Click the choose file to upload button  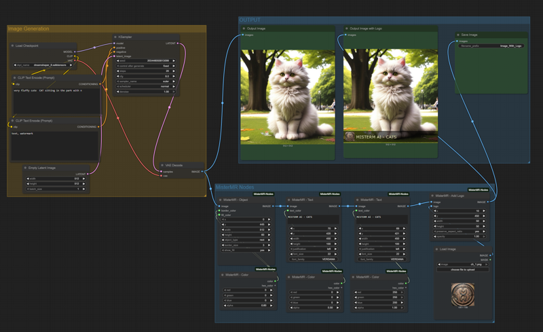463,270
